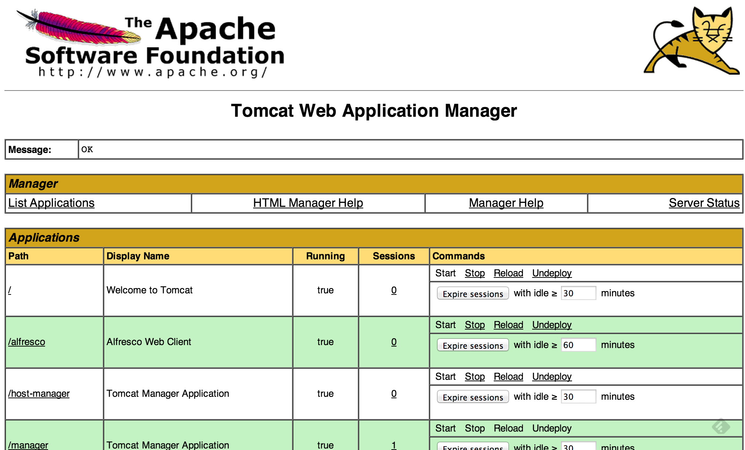
Task: Open the root path / link
Action: coord(10,290)
